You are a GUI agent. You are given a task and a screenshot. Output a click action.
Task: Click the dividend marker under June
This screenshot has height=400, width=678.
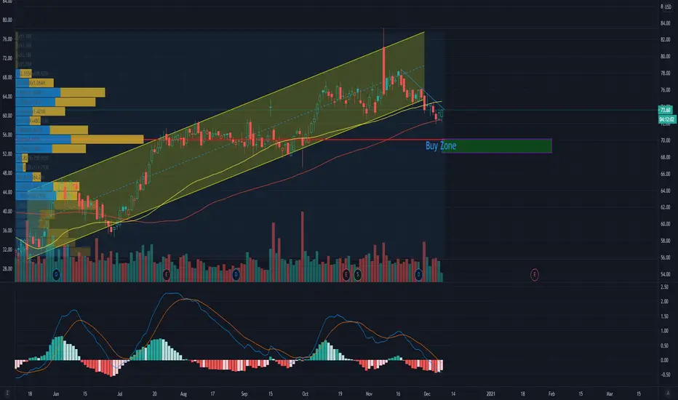(x=56, y=275)
